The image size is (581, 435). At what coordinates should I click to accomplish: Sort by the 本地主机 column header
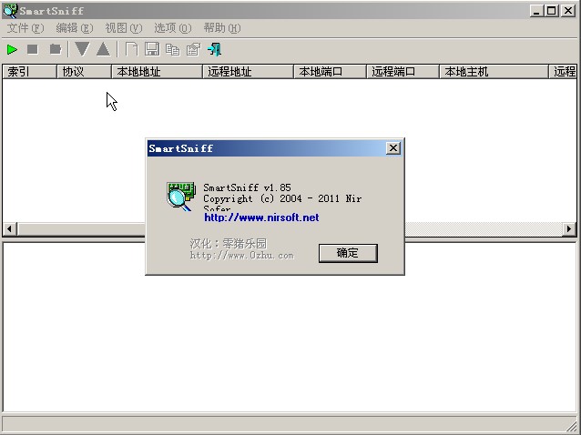494,72
